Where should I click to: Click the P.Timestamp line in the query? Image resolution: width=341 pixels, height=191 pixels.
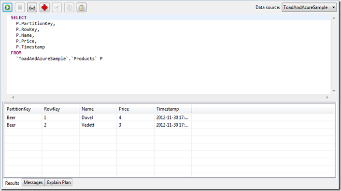pyautogui.click(x=30, y=47)
